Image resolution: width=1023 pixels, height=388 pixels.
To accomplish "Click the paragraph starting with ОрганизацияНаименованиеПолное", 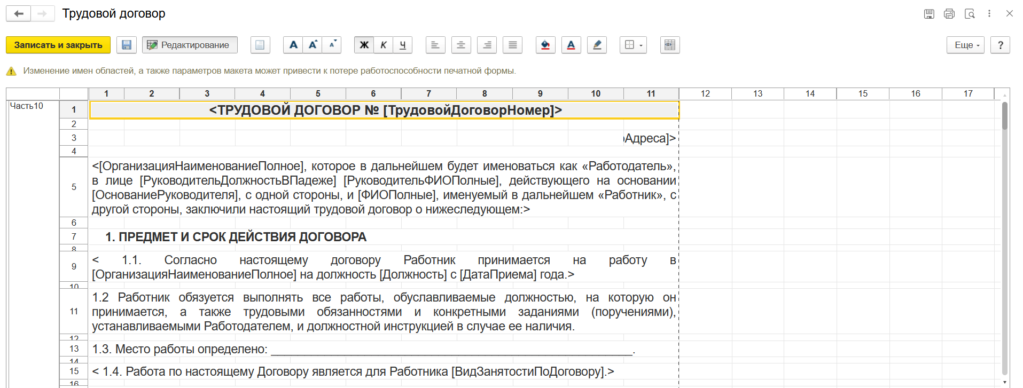I will pyautogui.click(x=384, y=187).
